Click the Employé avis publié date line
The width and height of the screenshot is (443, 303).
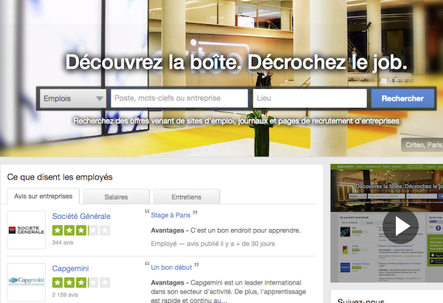click(213, 244)
